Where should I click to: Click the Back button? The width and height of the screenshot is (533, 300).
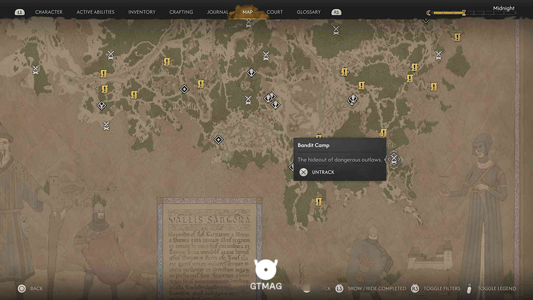point(30,288)
